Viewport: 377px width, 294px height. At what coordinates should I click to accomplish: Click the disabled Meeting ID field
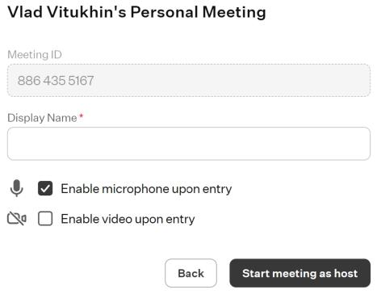pos(189,80)
